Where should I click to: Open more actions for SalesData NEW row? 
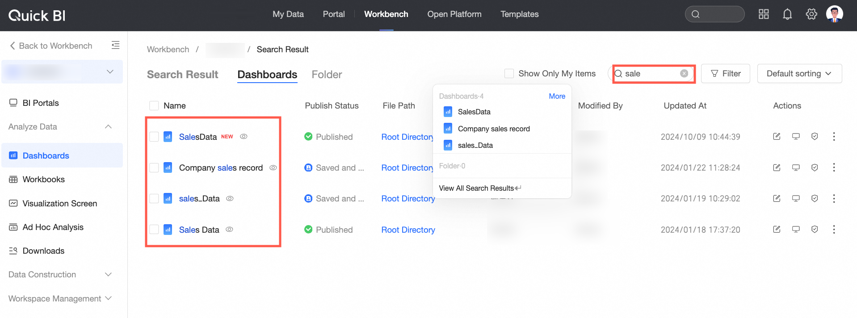(834, 137)
